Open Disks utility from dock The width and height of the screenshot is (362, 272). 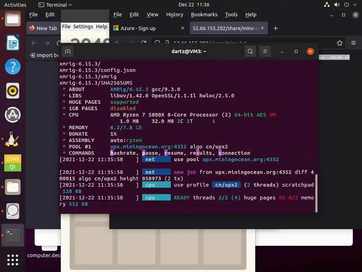(x=13, y=211)
